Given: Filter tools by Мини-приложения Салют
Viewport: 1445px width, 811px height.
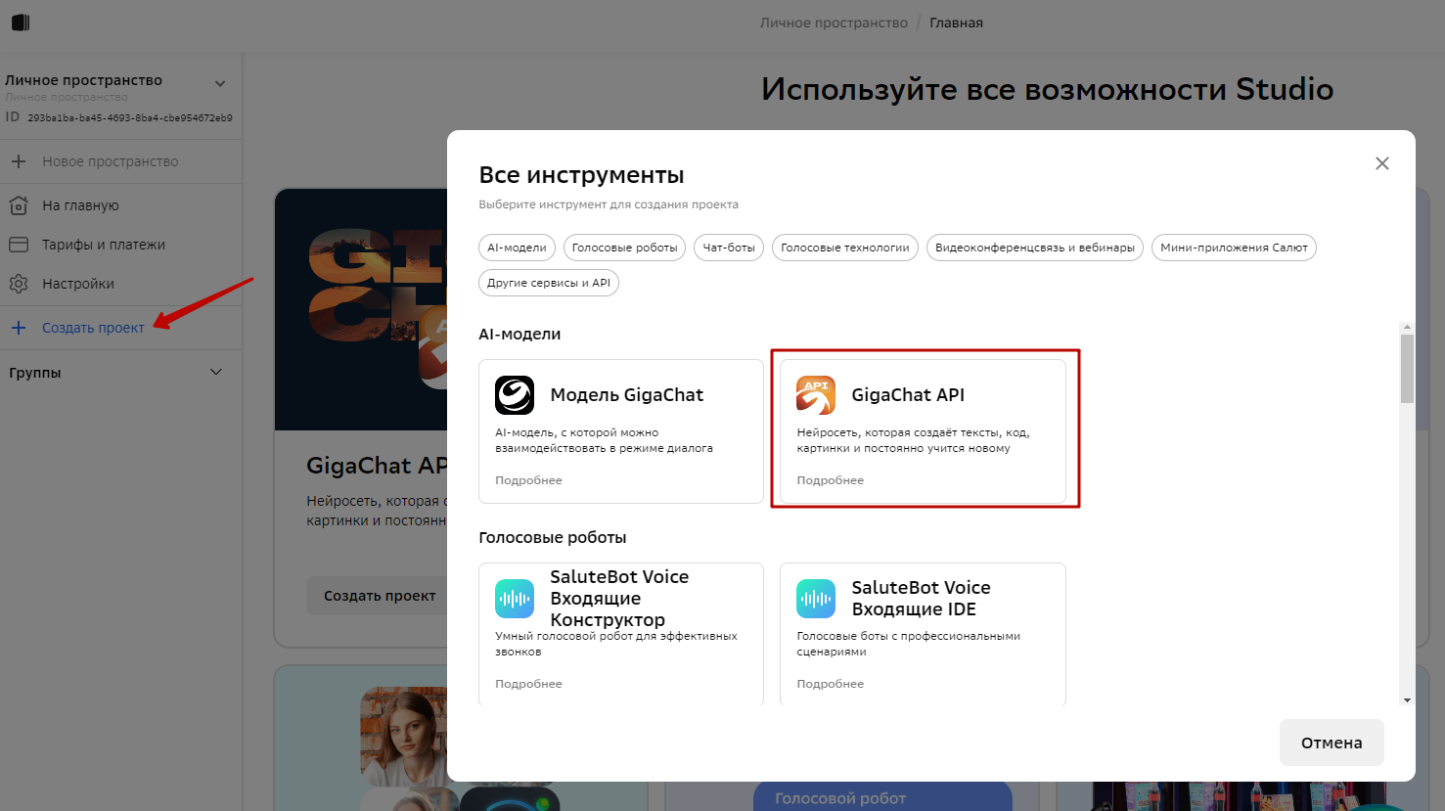Looking at the screenshot, I should click(1234, 248).
